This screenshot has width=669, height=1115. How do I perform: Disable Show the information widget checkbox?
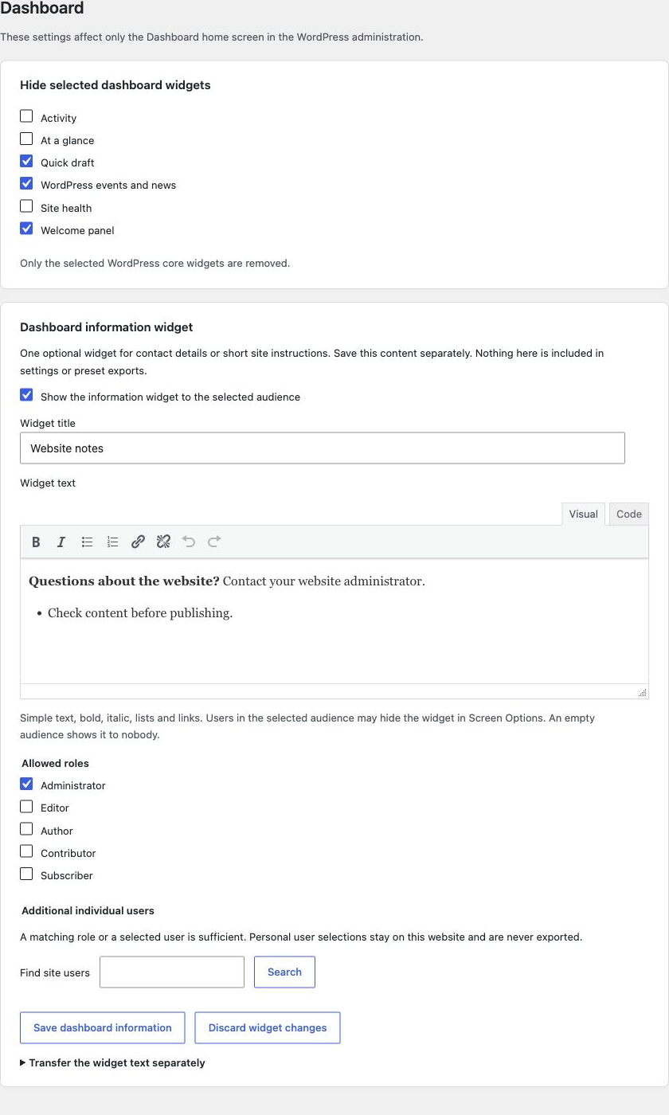(x=26, y=395)
